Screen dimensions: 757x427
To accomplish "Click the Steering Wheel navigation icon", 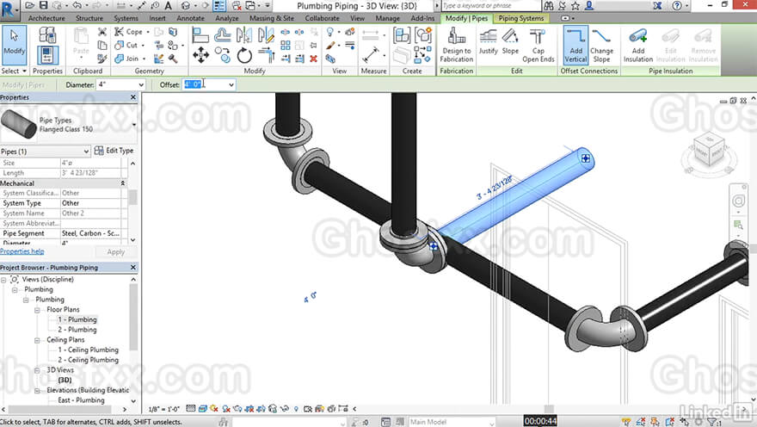I will click(738, 201).
